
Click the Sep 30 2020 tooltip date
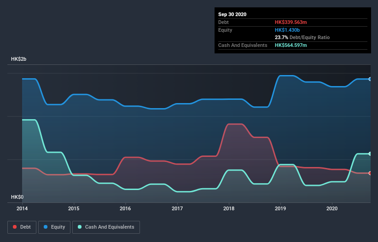[233, 14]
